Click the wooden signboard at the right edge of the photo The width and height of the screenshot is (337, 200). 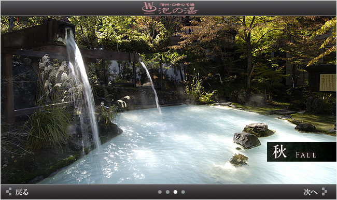(x=328, y=82)
